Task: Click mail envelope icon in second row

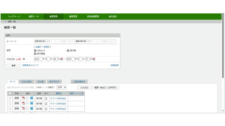Action: [27, 103]
